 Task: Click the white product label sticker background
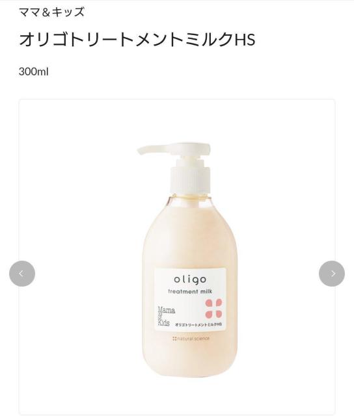[190, 299]
